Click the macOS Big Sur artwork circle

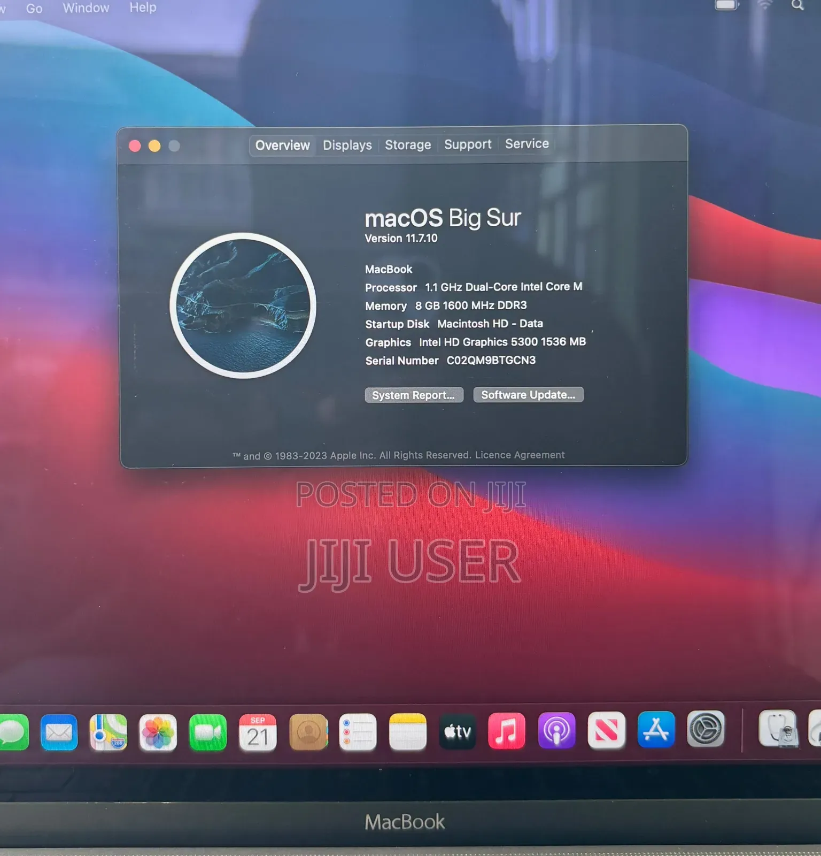[x=243, y=305]
